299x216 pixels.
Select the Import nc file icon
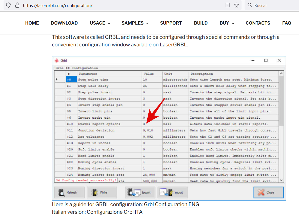click(165, 192)
